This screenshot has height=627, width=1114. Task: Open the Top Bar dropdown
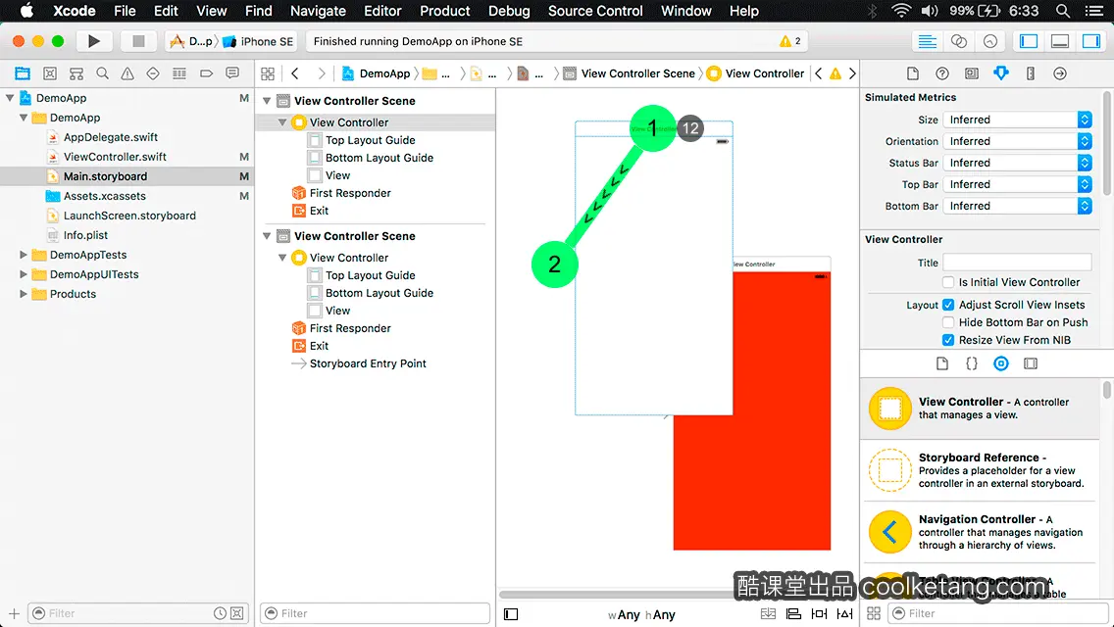coord(1017,184)
